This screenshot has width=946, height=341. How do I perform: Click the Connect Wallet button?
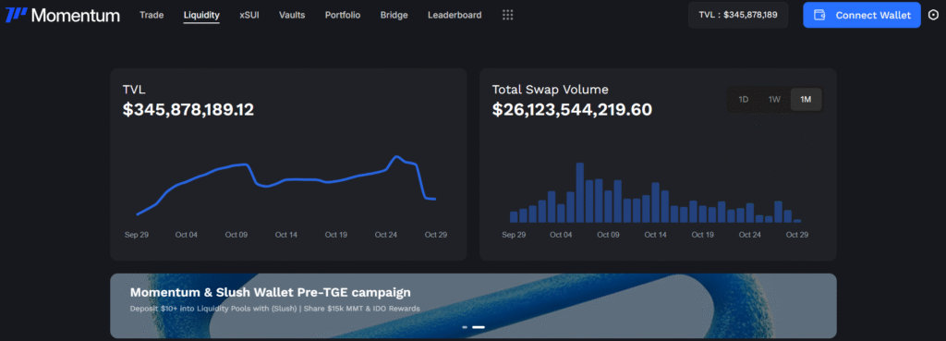pos(862,15)
